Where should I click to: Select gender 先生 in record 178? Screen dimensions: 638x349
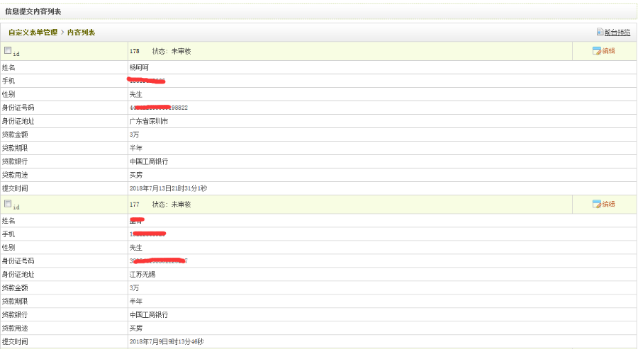[136, 94]
